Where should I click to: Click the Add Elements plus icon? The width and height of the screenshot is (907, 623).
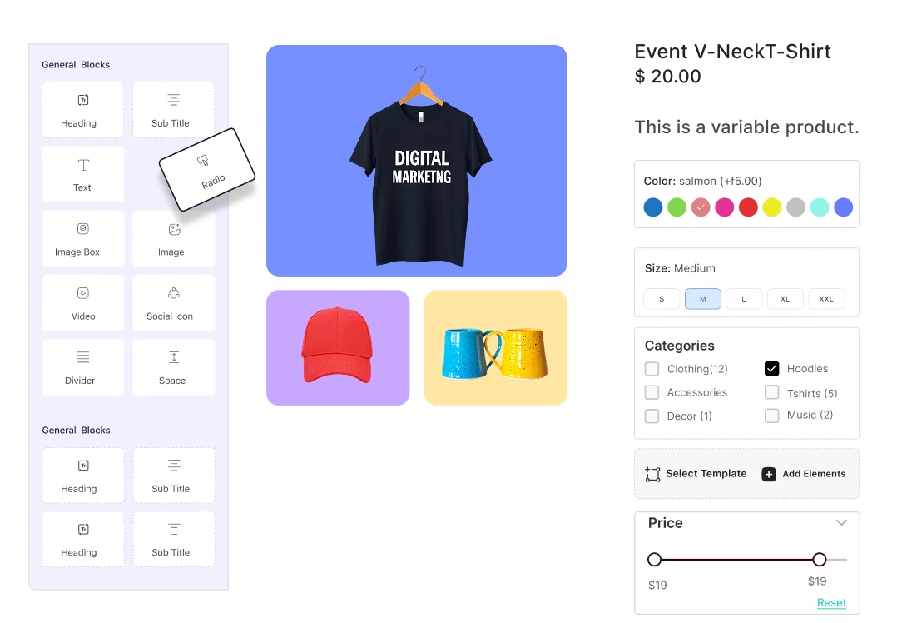pyautogui.click(x=768, y=474)
